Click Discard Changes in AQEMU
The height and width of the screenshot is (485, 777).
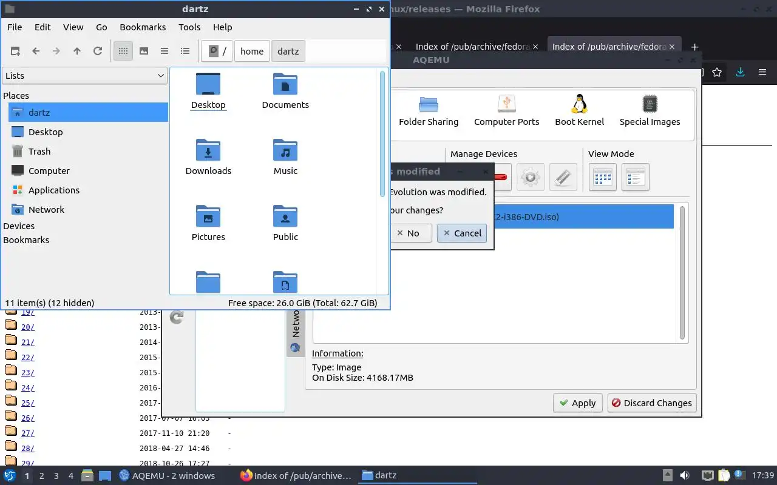[x=652, y=403]
